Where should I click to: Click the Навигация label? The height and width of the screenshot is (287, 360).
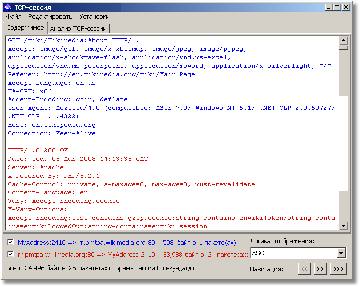coord(267,269)
